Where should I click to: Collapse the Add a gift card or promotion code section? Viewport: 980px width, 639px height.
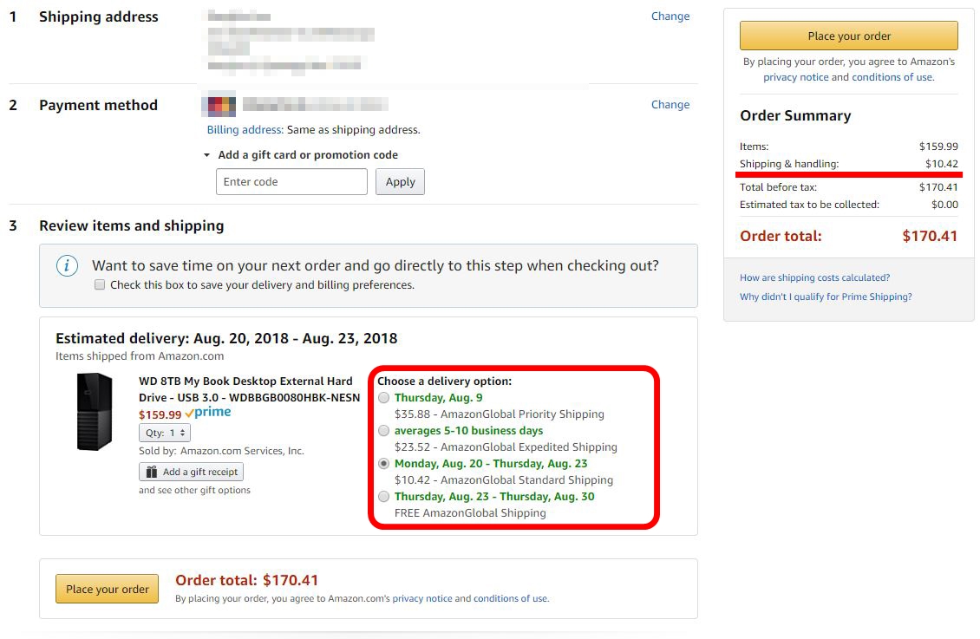coord(206,155)
